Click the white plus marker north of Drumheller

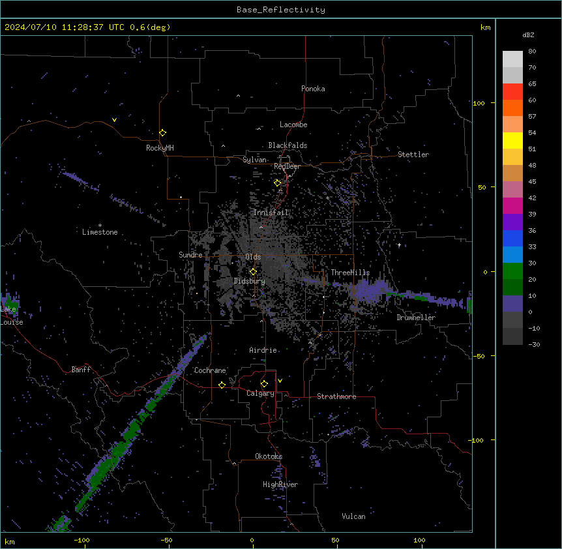coord(399,245)
